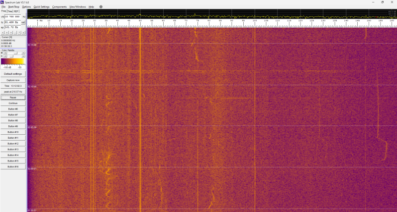Screen dimensions: 397x212
Task: Open the Start/Stop menu
Action: [13, 7]
